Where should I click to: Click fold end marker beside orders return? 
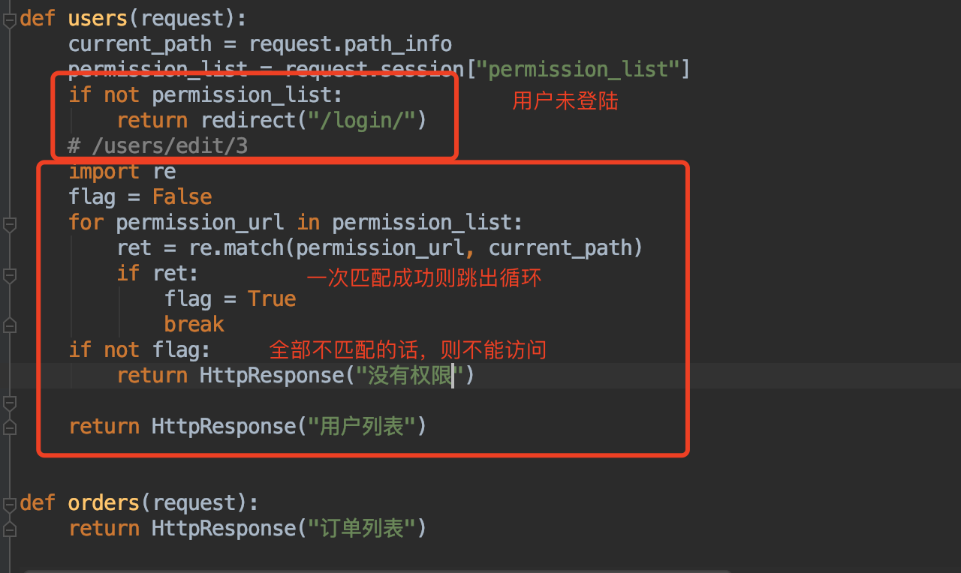tap(9, 529)
